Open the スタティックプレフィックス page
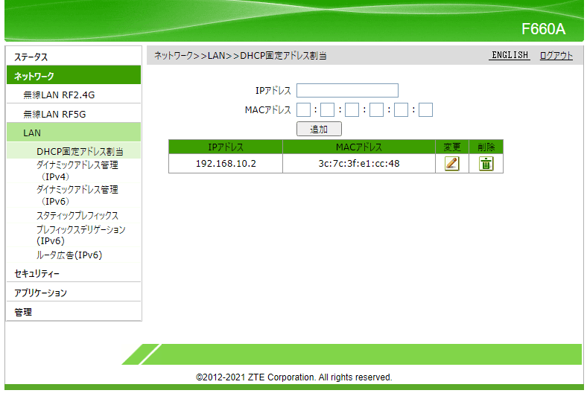This screenshot has width=587, height=399. [x=77, y=216]
